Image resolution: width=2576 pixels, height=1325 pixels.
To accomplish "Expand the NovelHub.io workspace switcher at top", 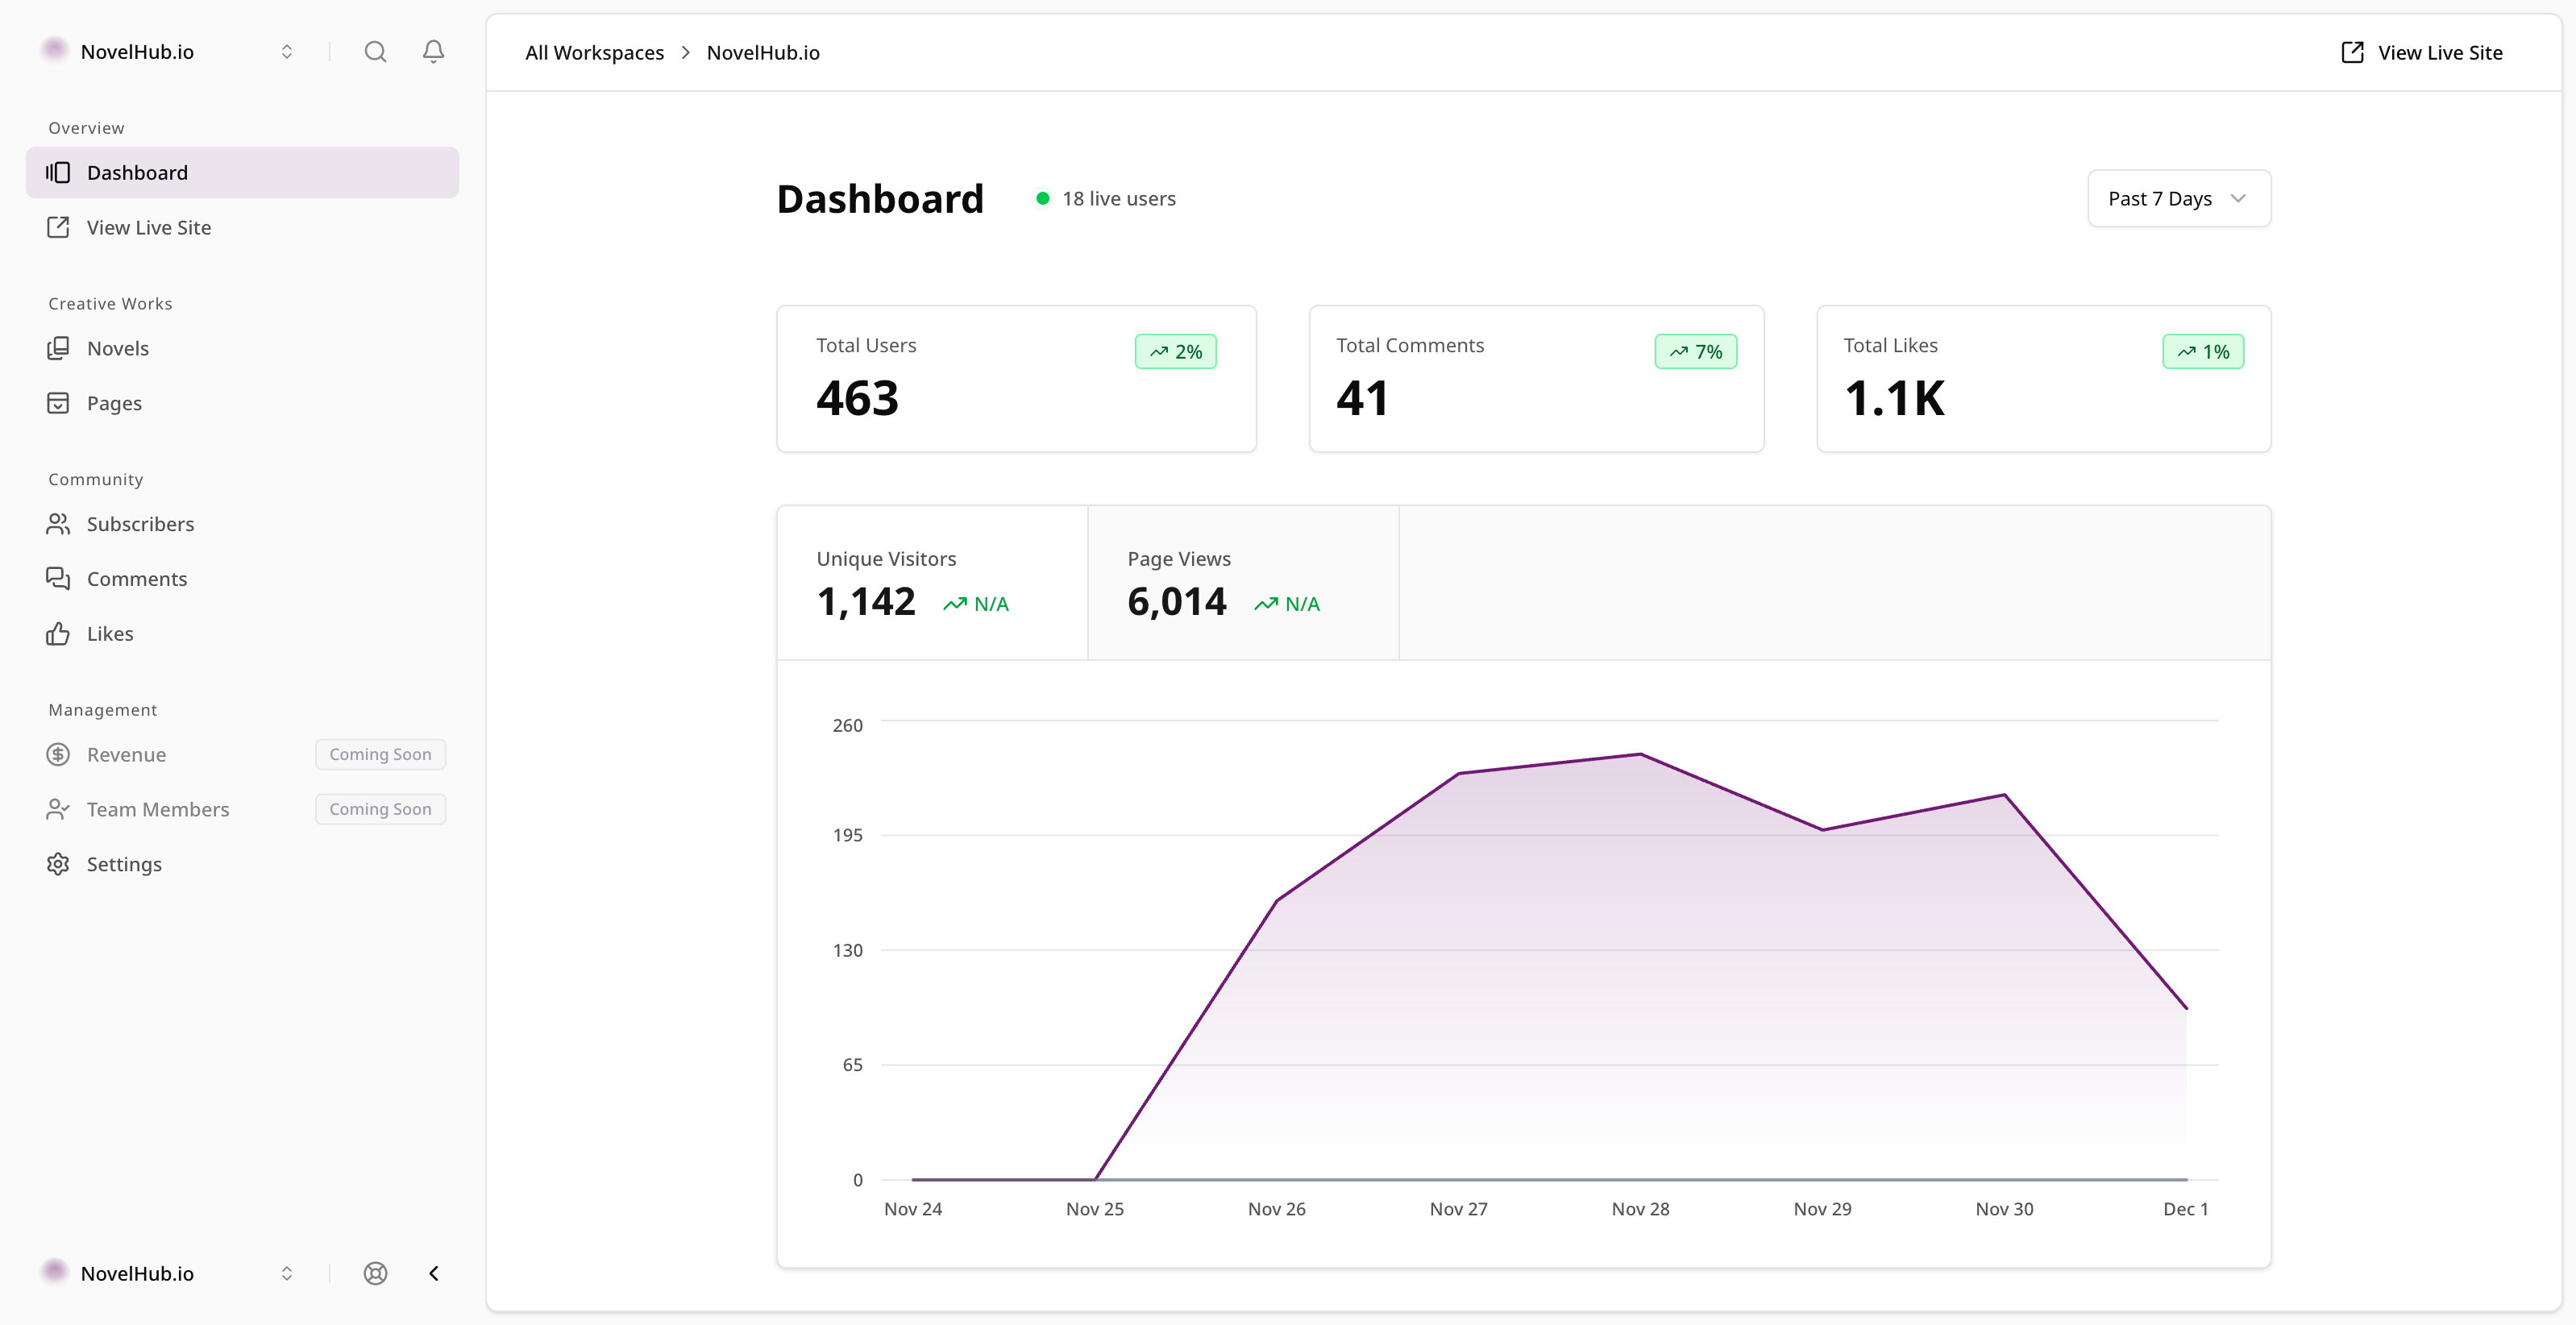I will (x=286, y=51).
